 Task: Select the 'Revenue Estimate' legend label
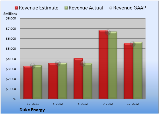click(x=39, y=8)
